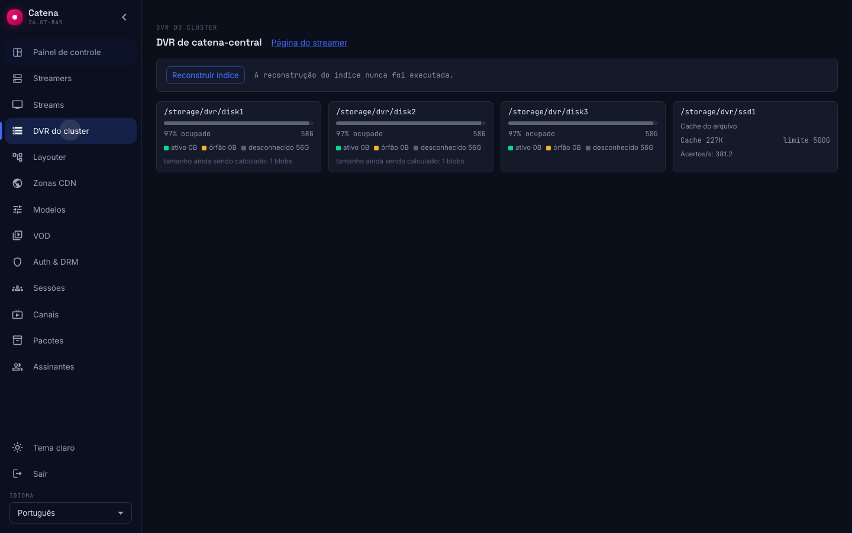Switch to Tema claro light theme

pyautogui.click(x=70, y=448)
